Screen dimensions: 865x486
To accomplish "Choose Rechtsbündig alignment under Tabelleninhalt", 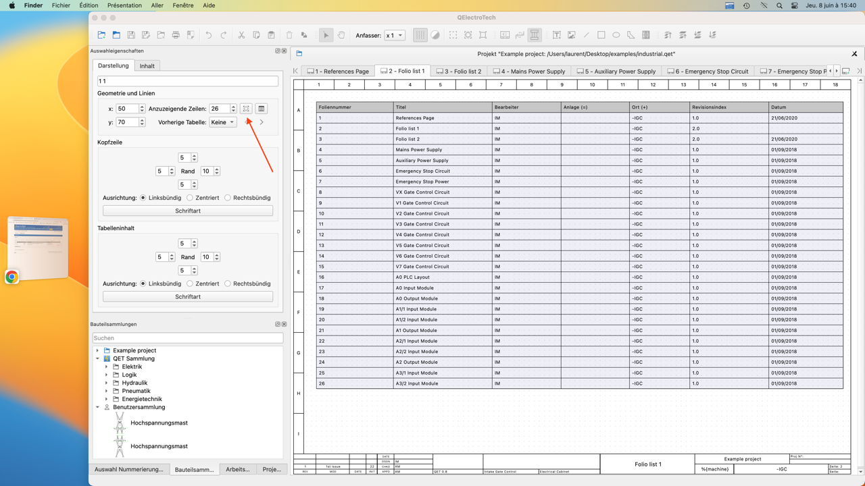I will point(228,283).
